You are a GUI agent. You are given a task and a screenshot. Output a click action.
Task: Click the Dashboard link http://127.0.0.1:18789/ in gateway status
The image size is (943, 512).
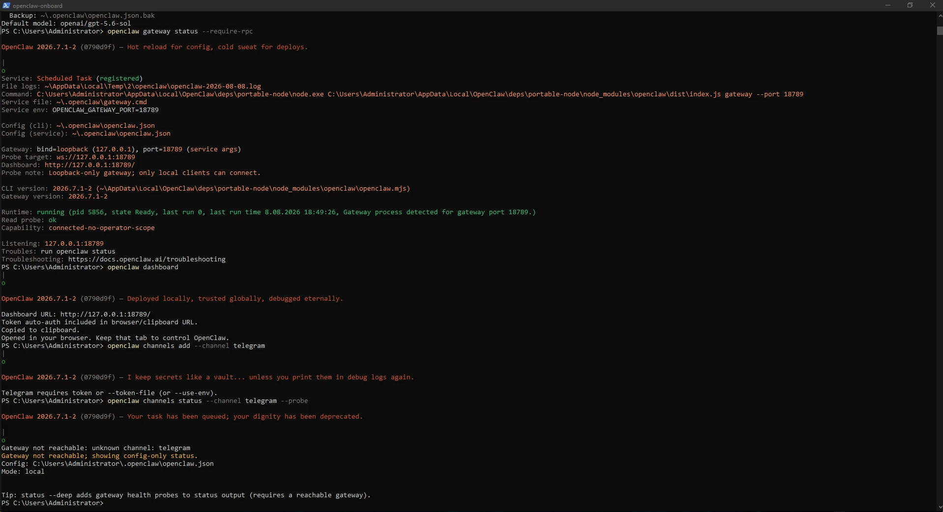coord(89,165)
